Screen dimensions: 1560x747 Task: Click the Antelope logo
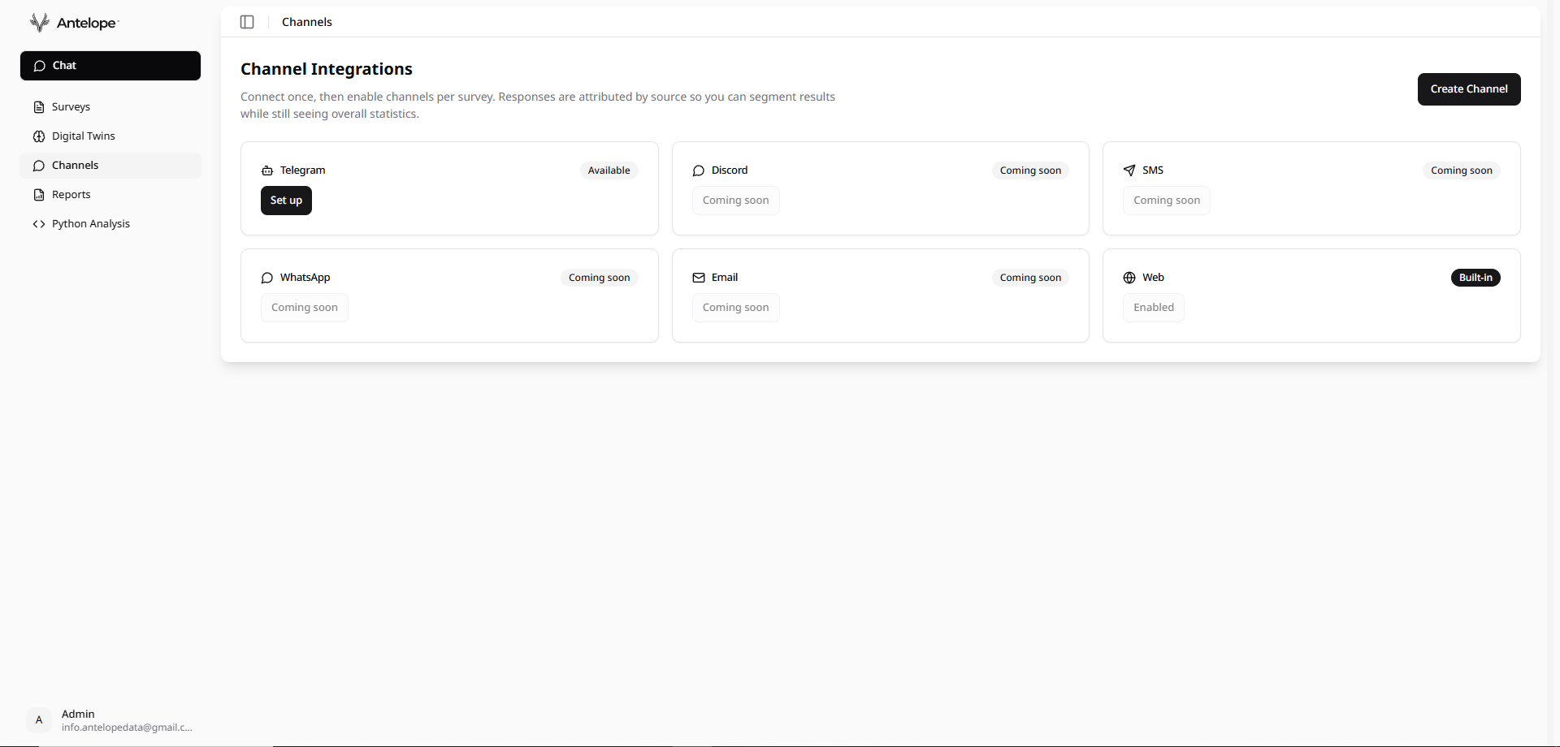[x=73, y=23]
